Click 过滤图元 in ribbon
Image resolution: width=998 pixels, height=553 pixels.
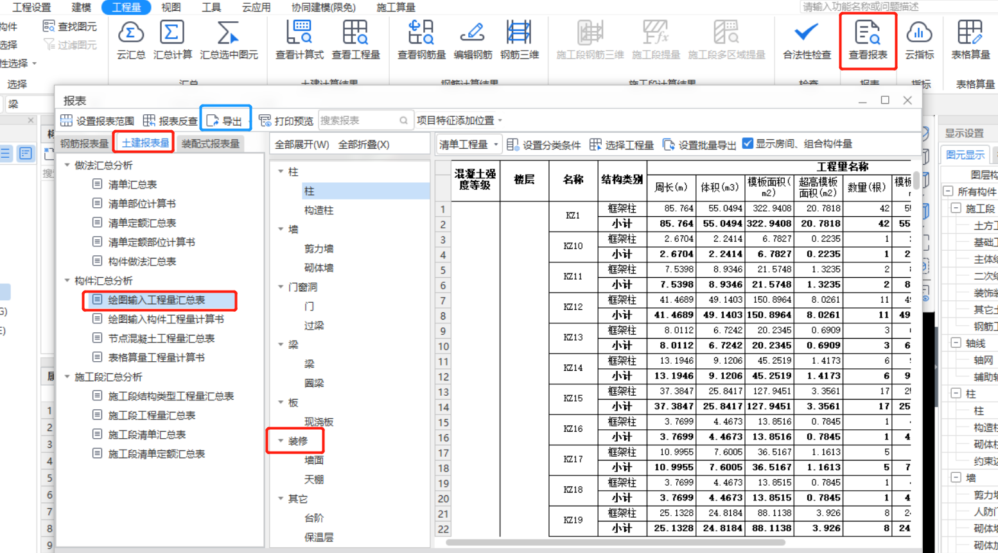[70, 45]
